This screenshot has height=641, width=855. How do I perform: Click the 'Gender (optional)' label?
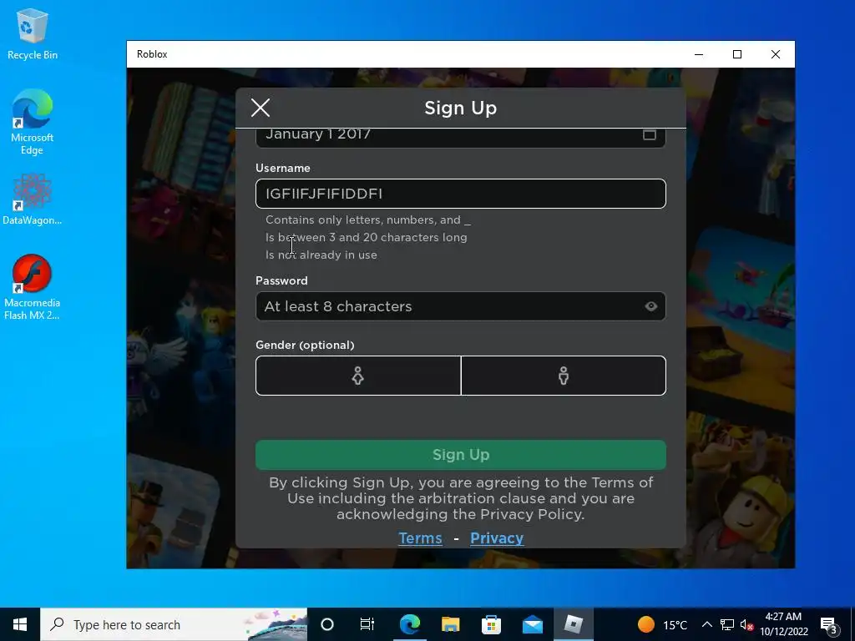[x=305, y=345]
